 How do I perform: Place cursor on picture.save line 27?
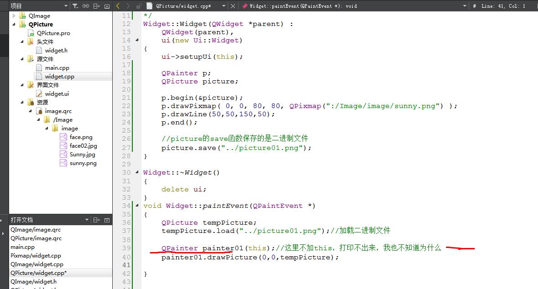pos(236,148)
